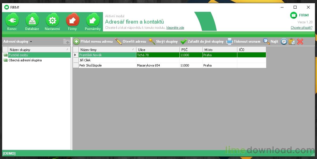317x159 pixels.
Task: Click the green plus Přidat novou adresu icon
Action: point(76,41)
